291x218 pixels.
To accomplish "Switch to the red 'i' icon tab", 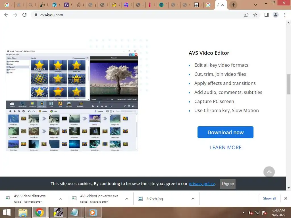I will (x=149, y=5).
